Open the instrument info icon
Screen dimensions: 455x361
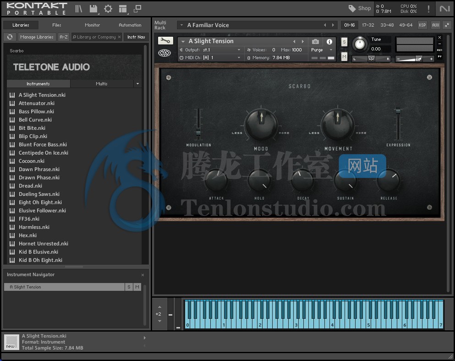coord(329,42)
